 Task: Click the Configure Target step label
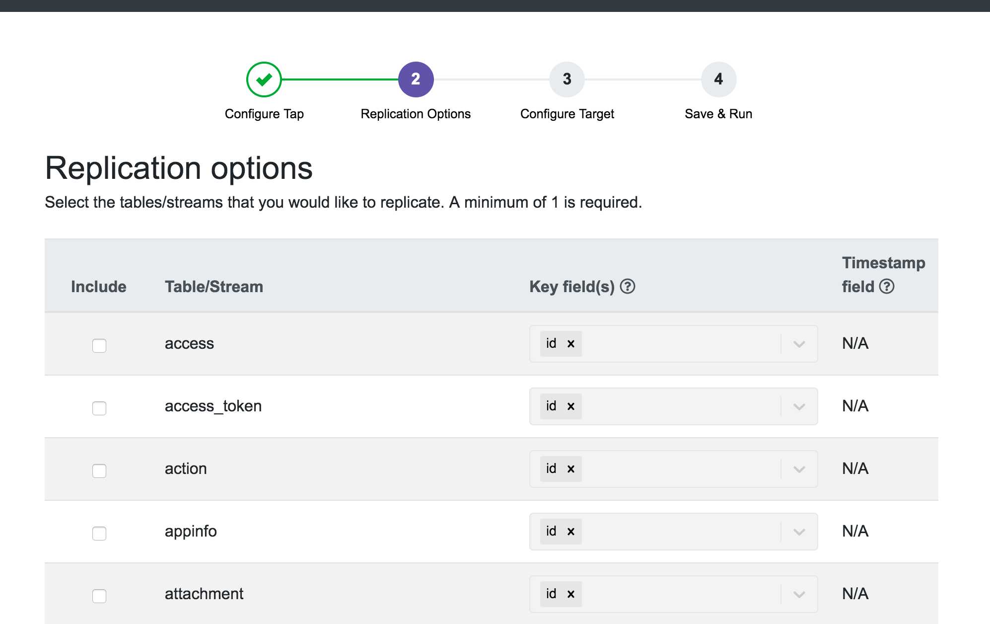click(x=567, y=113)
